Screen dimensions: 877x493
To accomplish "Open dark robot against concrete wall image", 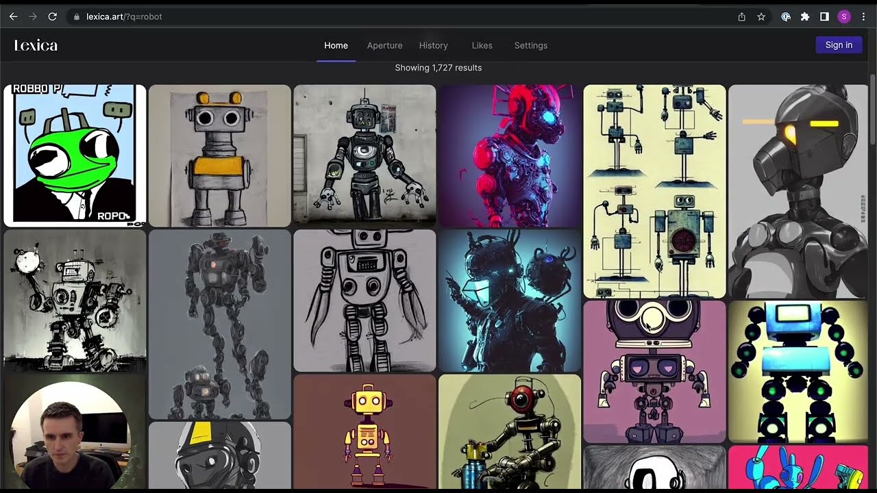I will click(365, 155).
